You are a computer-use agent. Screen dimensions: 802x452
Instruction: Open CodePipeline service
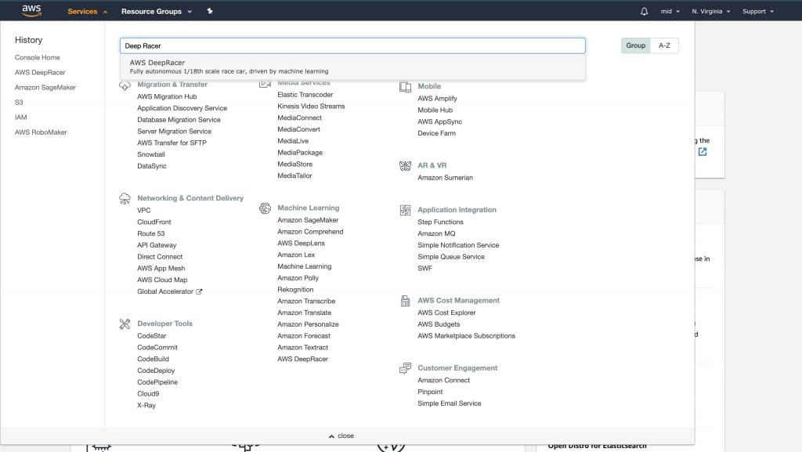(x=157, y=382)
